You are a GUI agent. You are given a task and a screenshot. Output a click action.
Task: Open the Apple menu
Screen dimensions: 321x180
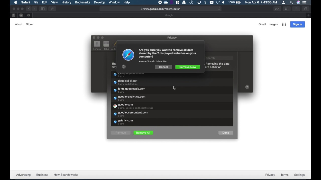16,2
